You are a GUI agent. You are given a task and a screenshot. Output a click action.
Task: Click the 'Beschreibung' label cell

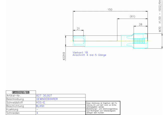[x=21, y=99]
